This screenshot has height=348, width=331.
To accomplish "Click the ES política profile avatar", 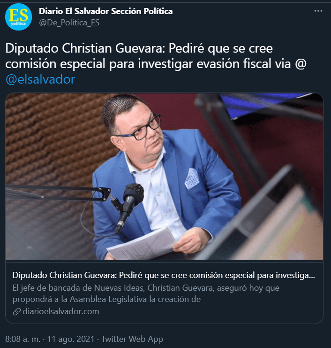I will pyautogui.click(x=18, y=17).
